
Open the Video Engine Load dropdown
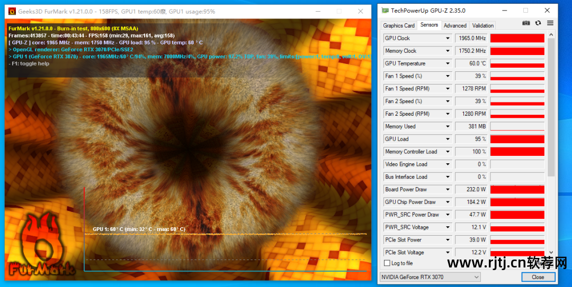448,164
